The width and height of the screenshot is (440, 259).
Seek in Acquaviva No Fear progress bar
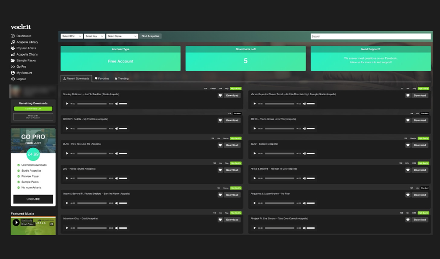pos(280,203)
